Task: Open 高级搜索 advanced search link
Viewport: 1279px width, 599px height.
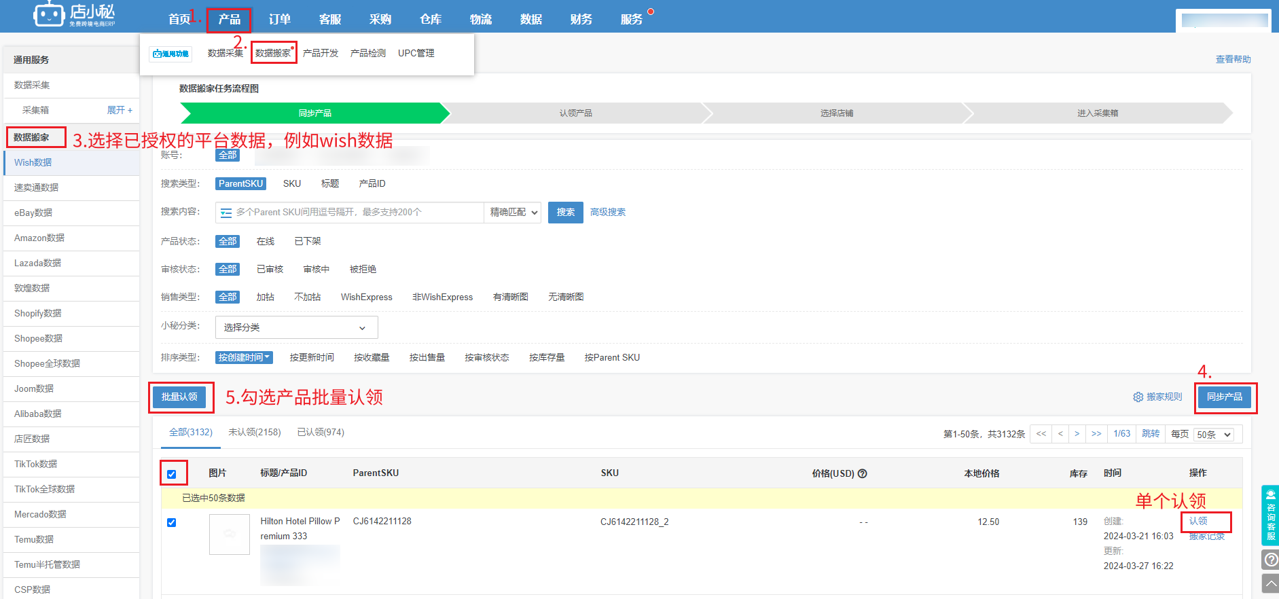Action: tap(608, 213)
